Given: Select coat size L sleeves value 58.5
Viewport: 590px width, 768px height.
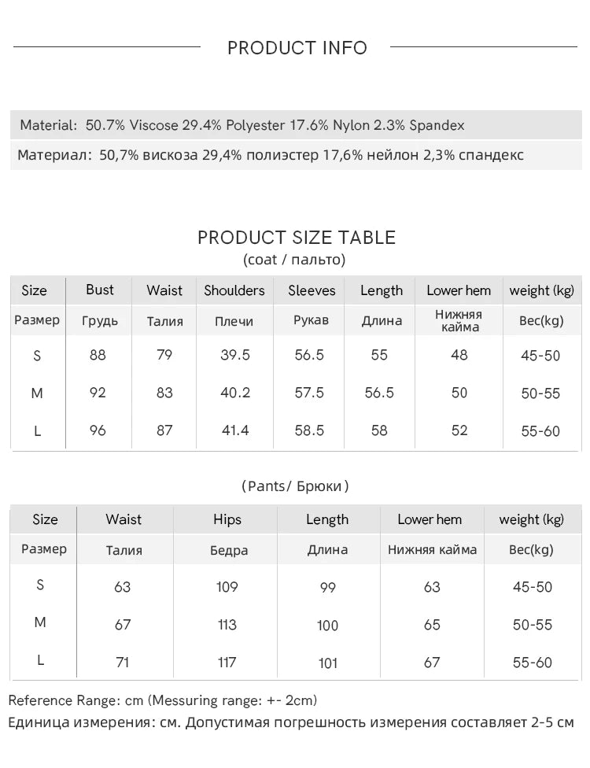Looking at the screenshot, I should 309,430.
